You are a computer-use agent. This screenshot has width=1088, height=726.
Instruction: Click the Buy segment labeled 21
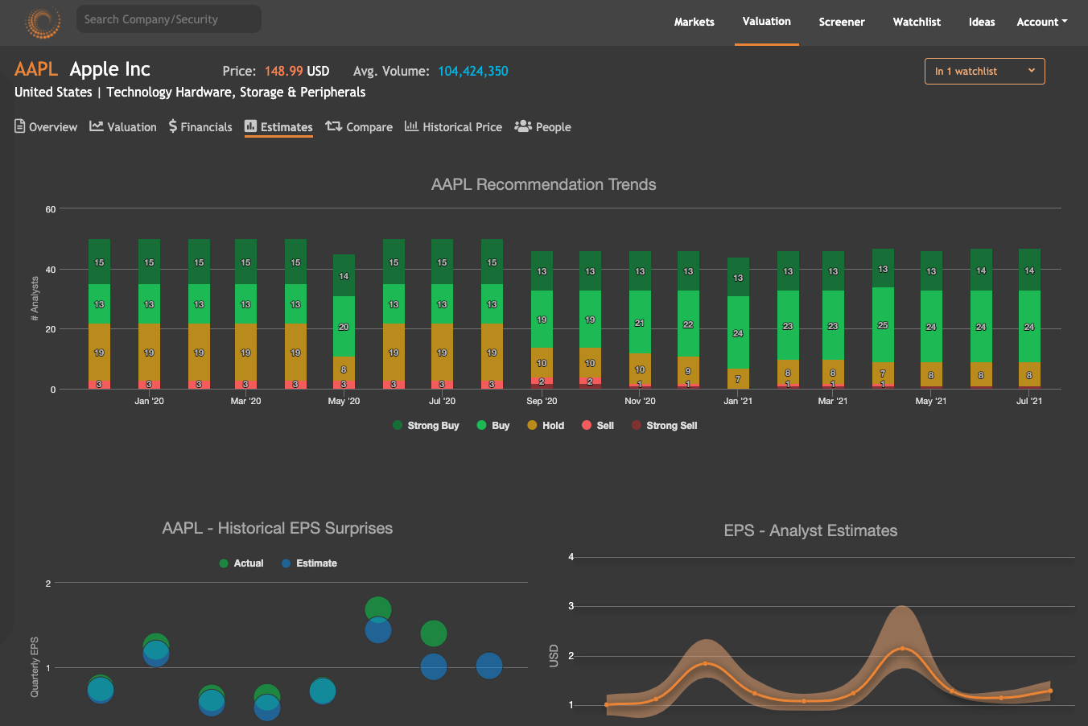click(x=640, y=323)
